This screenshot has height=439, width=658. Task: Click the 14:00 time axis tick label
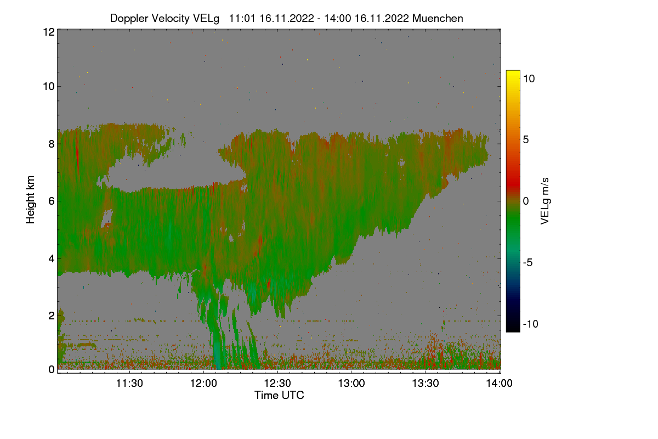[x=500, y=384]
